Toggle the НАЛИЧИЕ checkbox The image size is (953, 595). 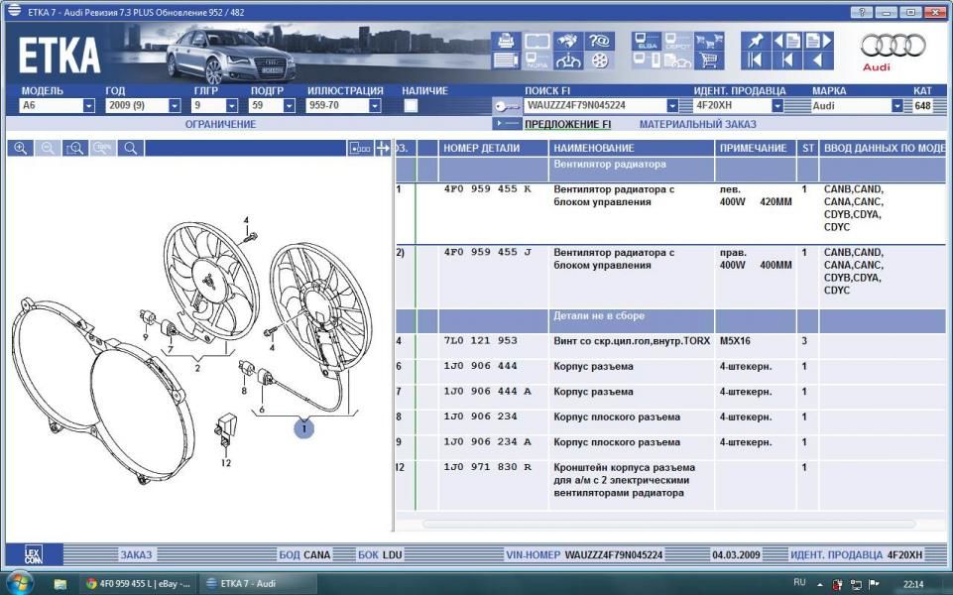click(x=411, y=105)
